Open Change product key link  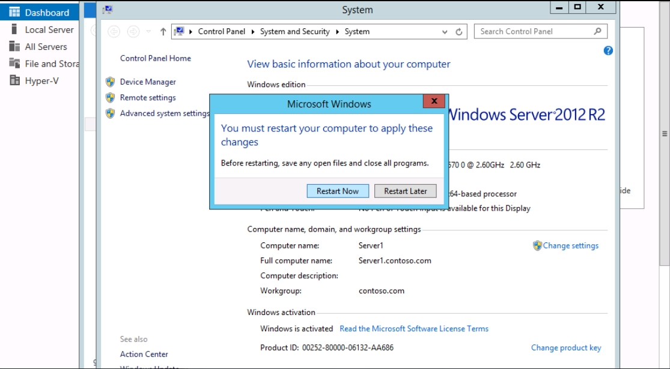point(565,347)
